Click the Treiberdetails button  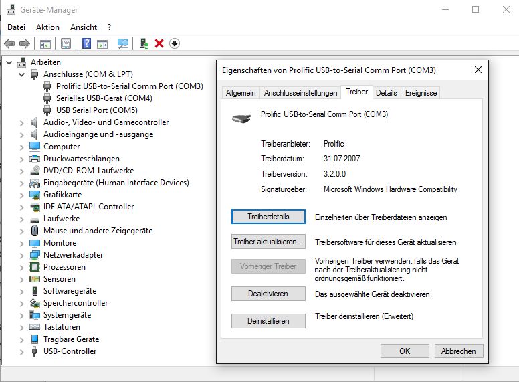(268, 217)
